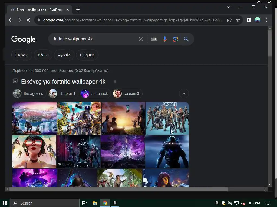Screen dimensions: 277x207
Task: Open the purple Galactus thumbnail
Action: pos(35,178)
